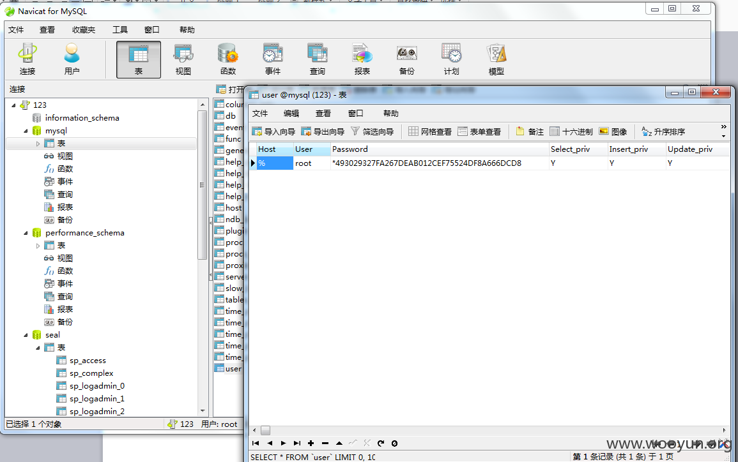Go to last record button
The image size is (738, 462).
click(x=297, y=443)
